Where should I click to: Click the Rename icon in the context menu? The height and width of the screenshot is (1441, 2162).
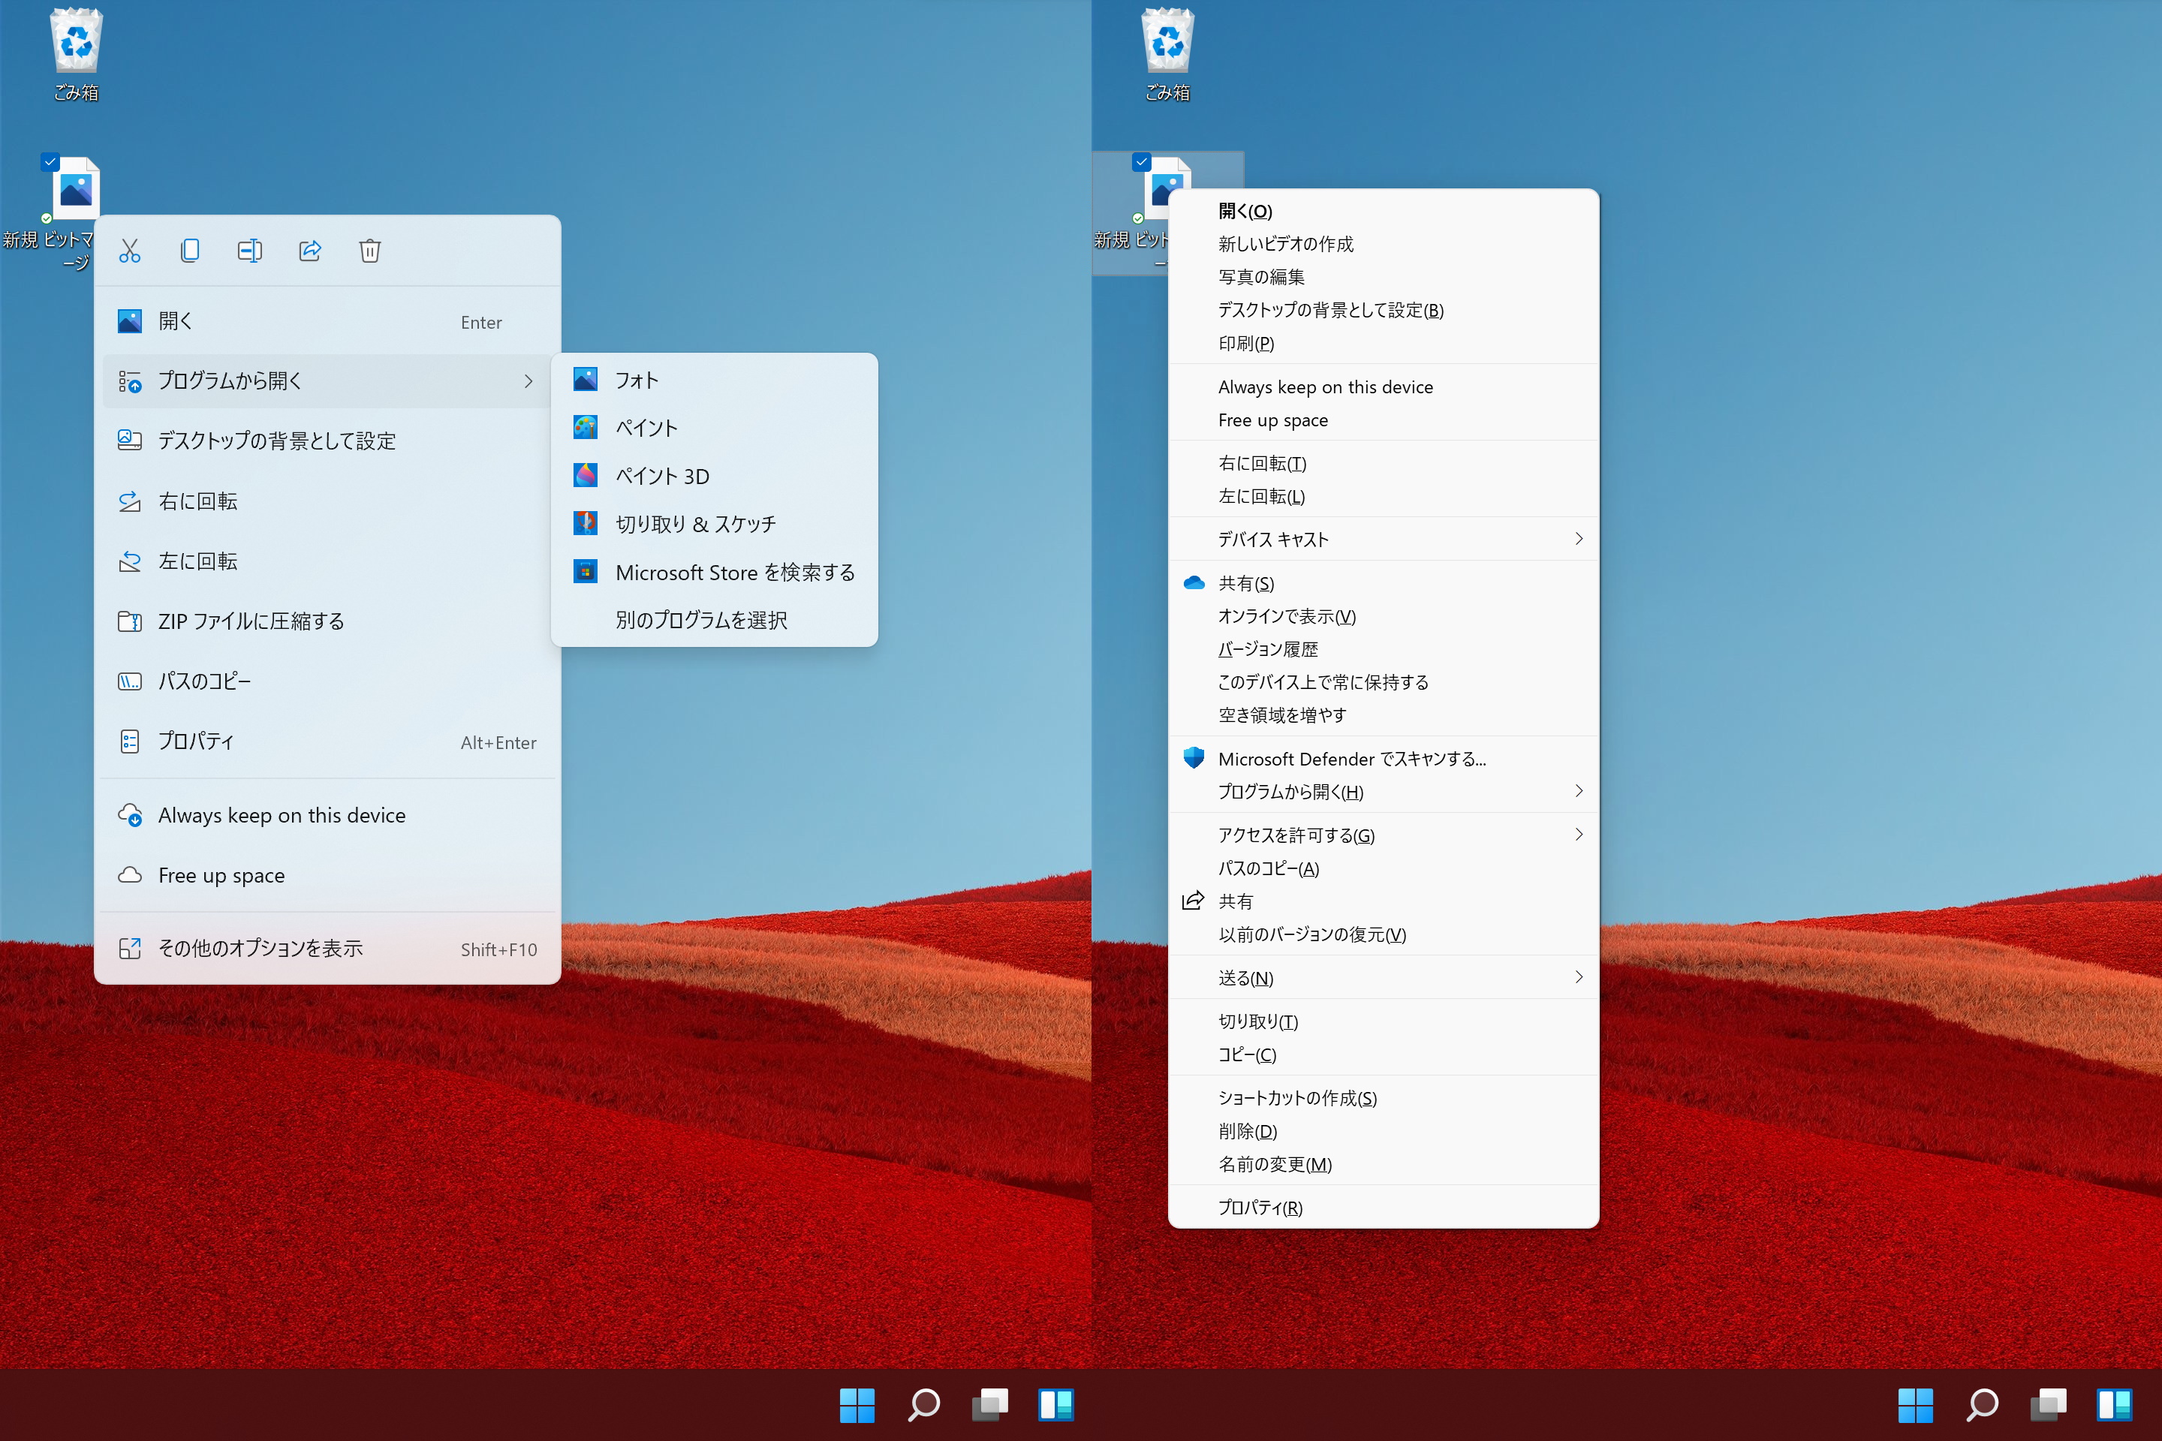coord(249,250)
